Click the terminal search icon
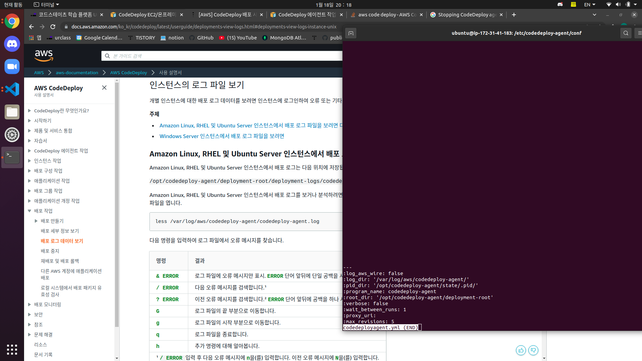The height and width of the screenshot is (361, 642). click(x=626, y=33)
